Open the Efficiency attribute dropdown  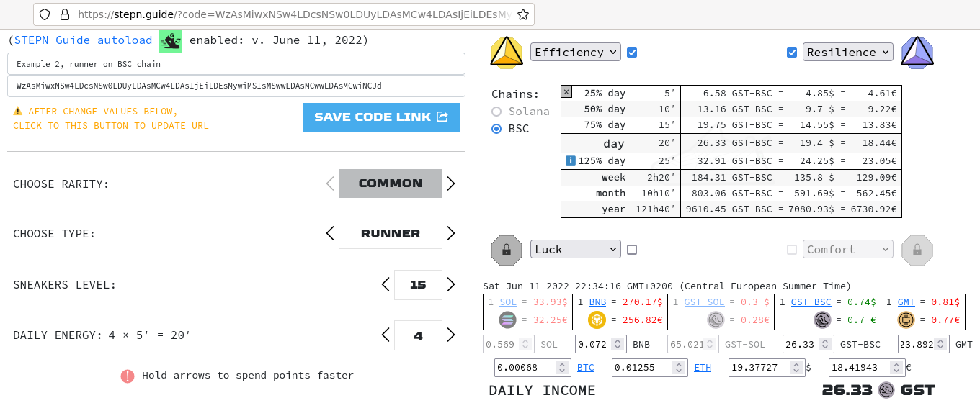tap(576, 52)
